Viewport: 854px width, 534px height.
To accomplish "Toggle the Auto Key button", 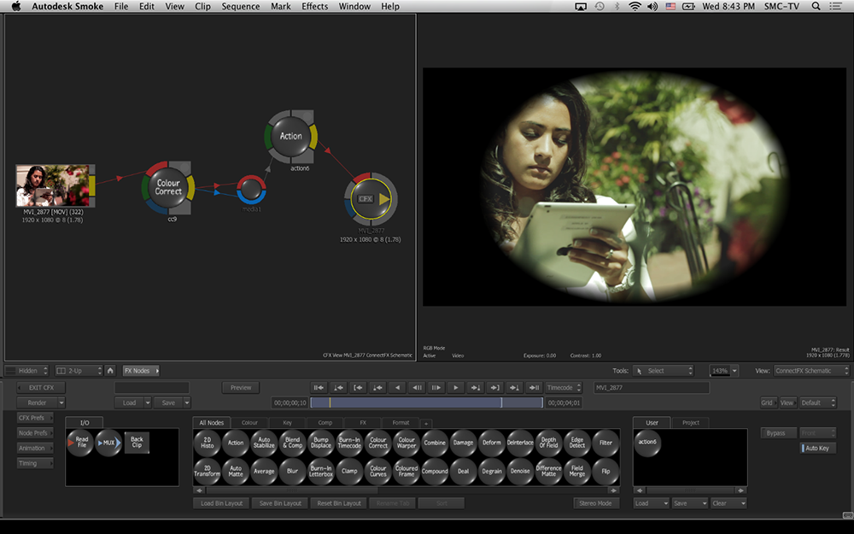I will [x=818, y=449].
